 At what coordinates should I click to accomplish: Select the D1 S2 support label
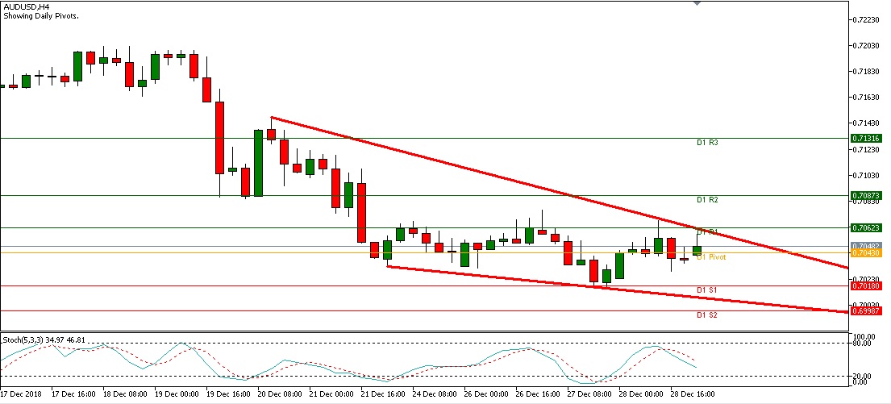[x=707, y=315]
